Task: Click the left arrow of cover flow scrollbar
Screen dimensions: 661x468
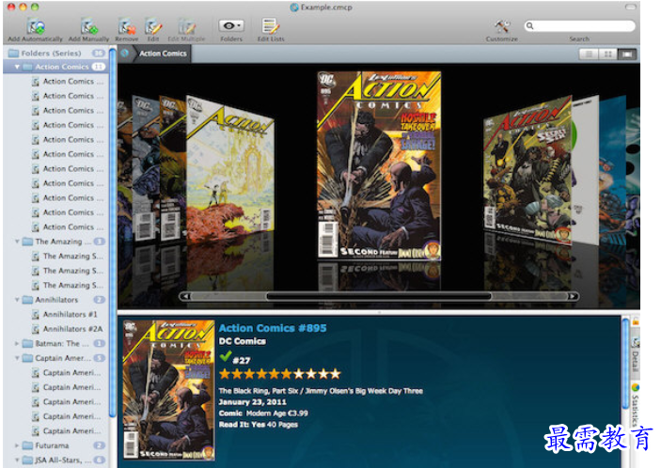Action: pyautogui.click(x=184, y=297)
